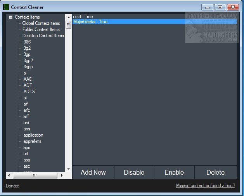Image resolution: width=244 pixels, height=196 pixels.
Task: Click the tree's scroll down arrow
Action: click(69, 169)
